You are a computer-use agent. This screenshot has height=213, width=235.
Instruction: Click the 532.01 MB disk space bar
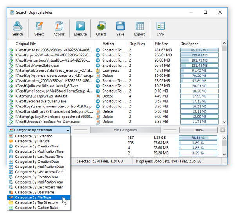click(x=199, y=55)
